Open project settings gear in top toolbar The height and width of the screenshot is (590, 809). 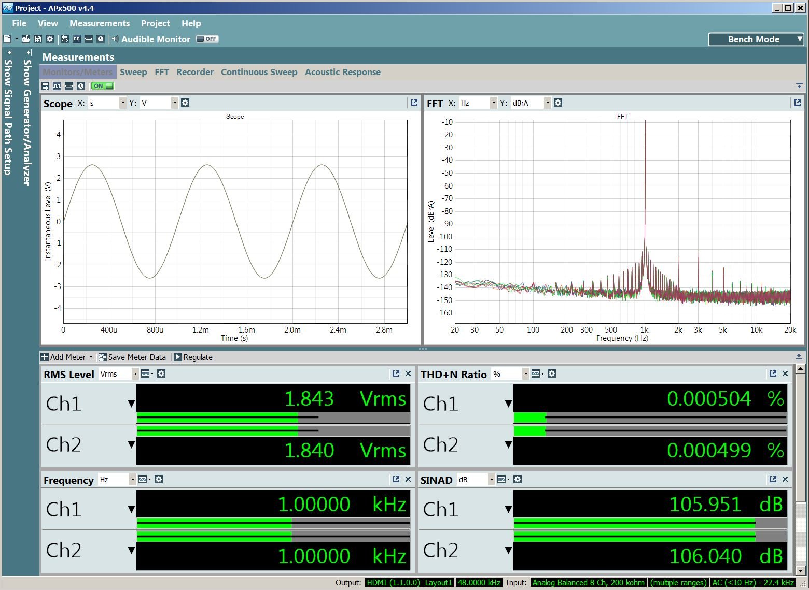tap(50, 39)
